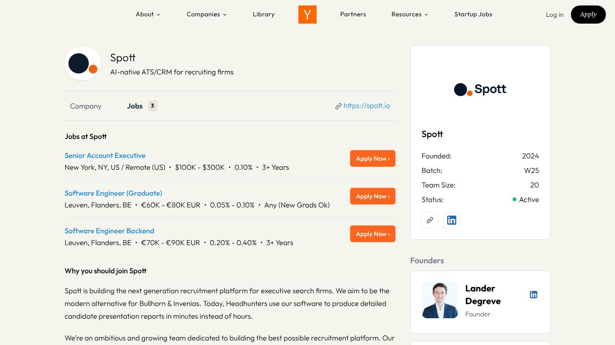Apply Now for Software Engineer Backend
The image size is (615, 345).
point(373,234)
